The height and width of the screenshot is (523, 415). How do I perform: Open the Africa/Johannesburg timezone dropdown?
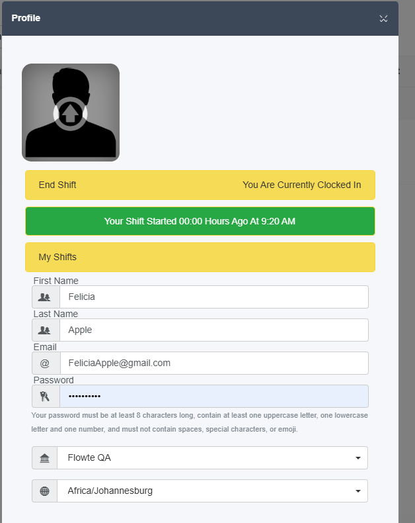(x=213, y=491)
